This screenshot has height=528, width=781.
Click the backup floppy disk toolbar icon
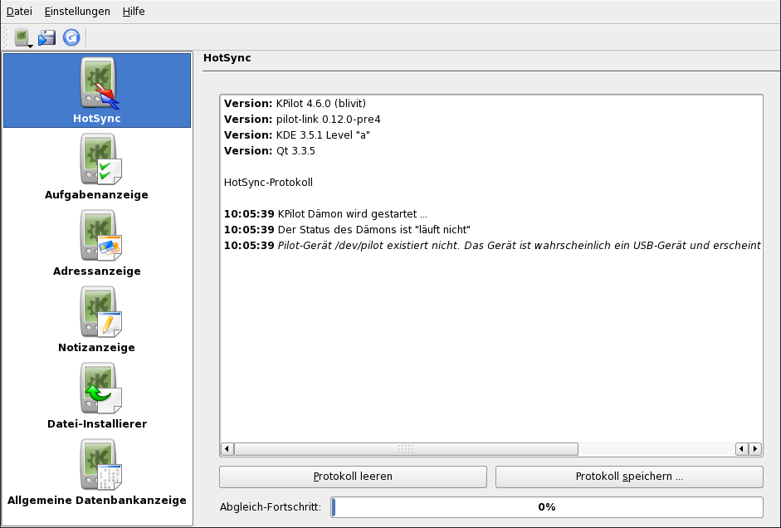tap(47, 37)
